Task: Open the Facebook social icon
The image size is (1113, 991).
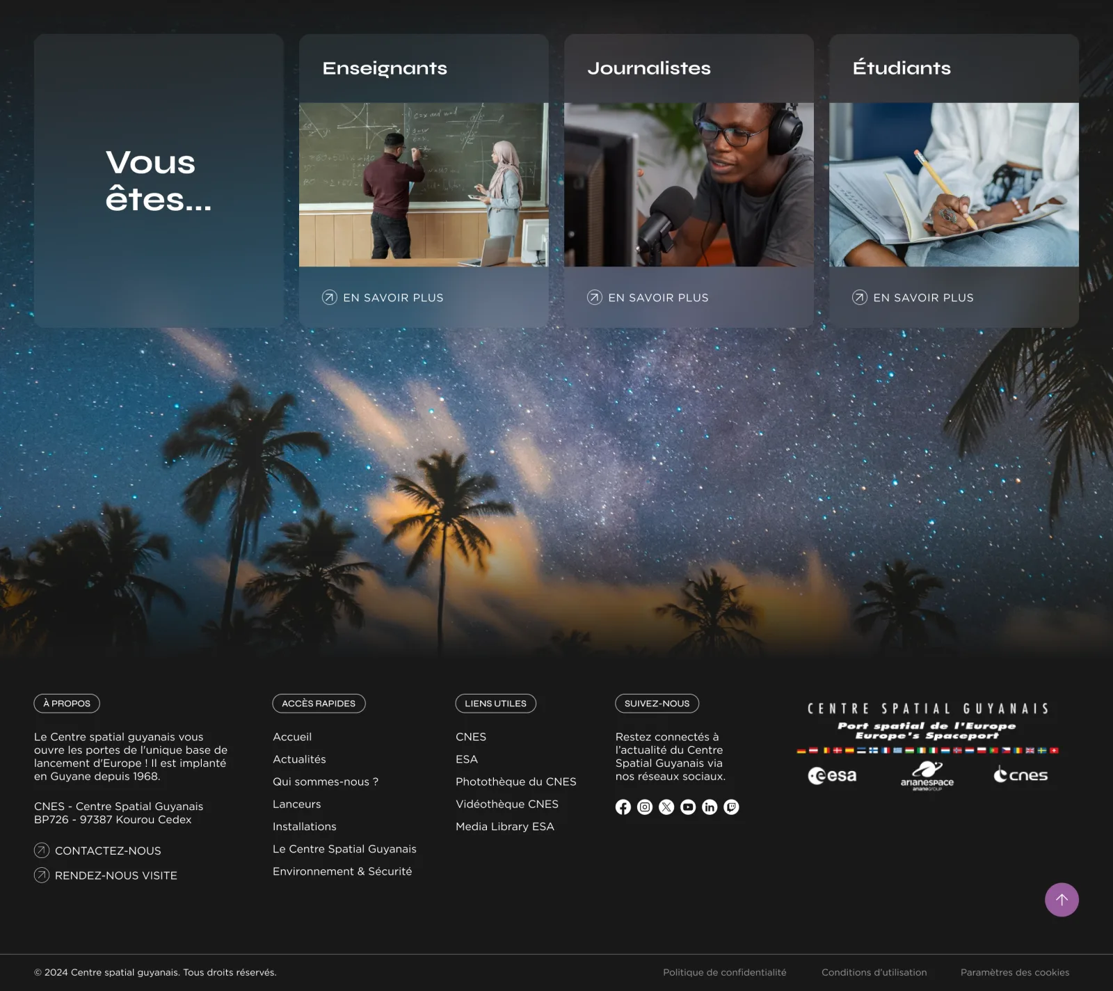Action: [x=623, y=807]
